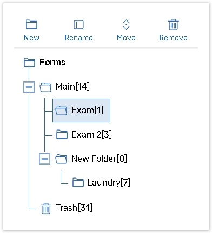This screenshot has height=233, width=212.
Task: Select the Exam[1] folder
Action: (81, 111)
